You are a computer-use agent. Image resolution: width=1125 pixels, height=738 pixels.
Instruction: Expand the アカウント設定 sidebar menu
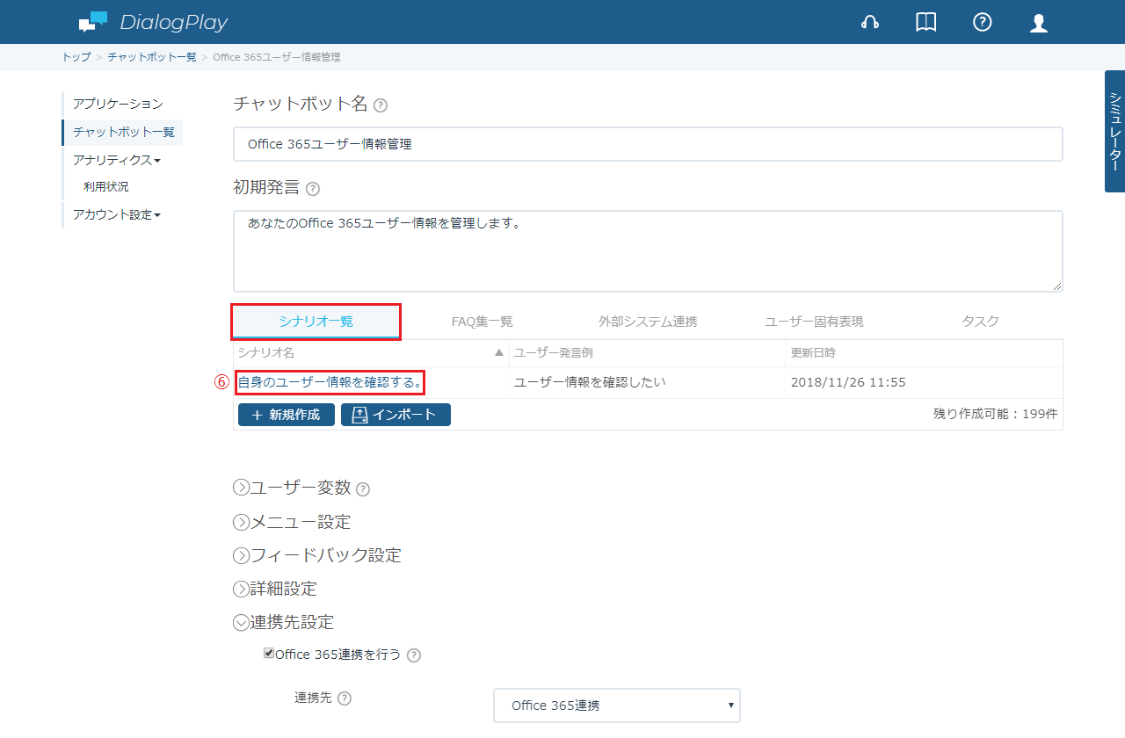click(x=117, y=214)
